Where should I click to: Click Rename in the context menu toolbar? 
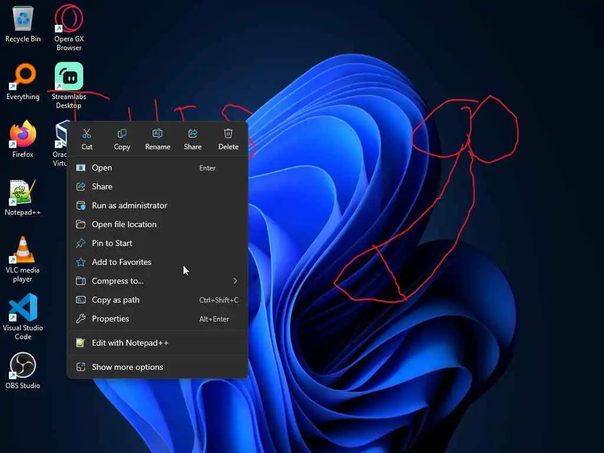(x=157, y=139)
